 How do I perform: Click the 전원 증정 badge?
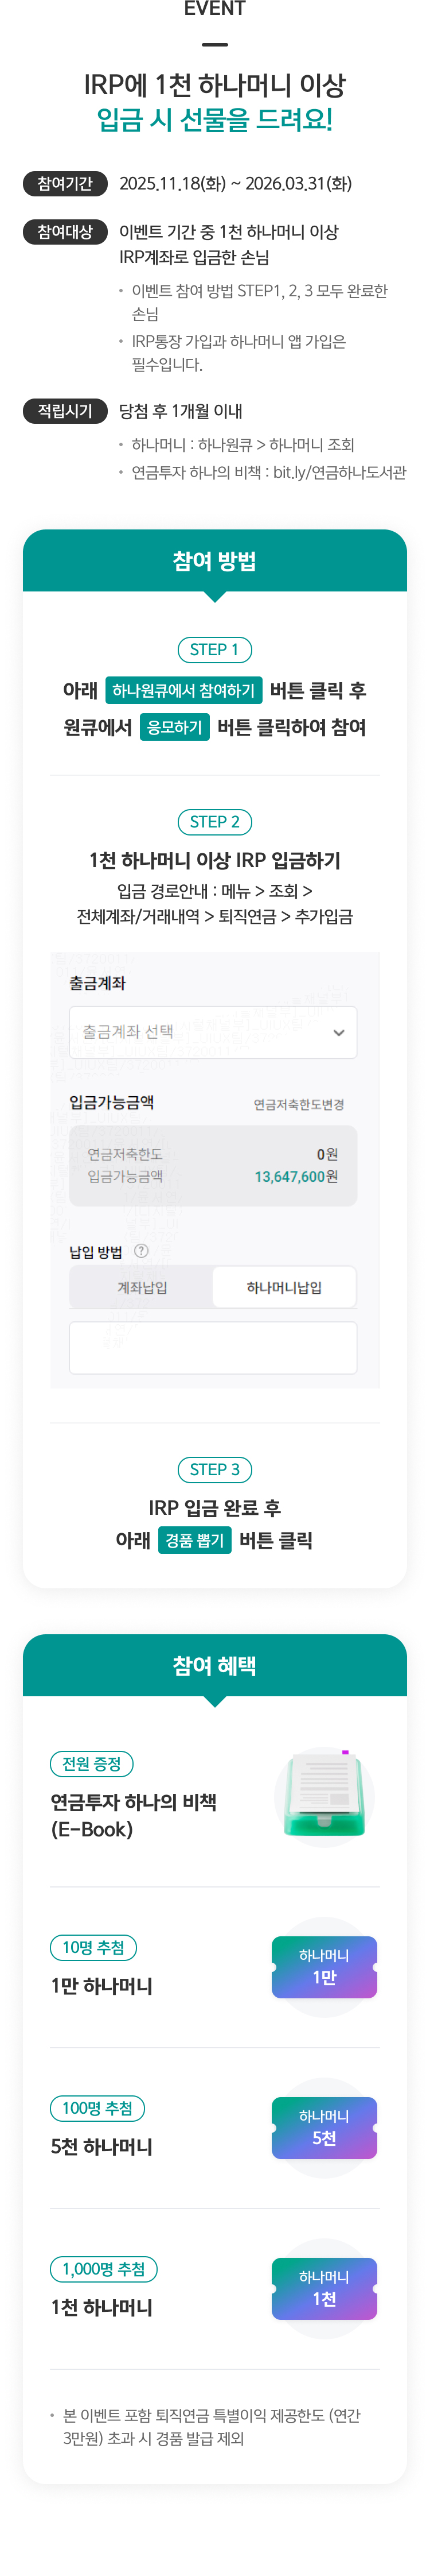pos(92,1763)
